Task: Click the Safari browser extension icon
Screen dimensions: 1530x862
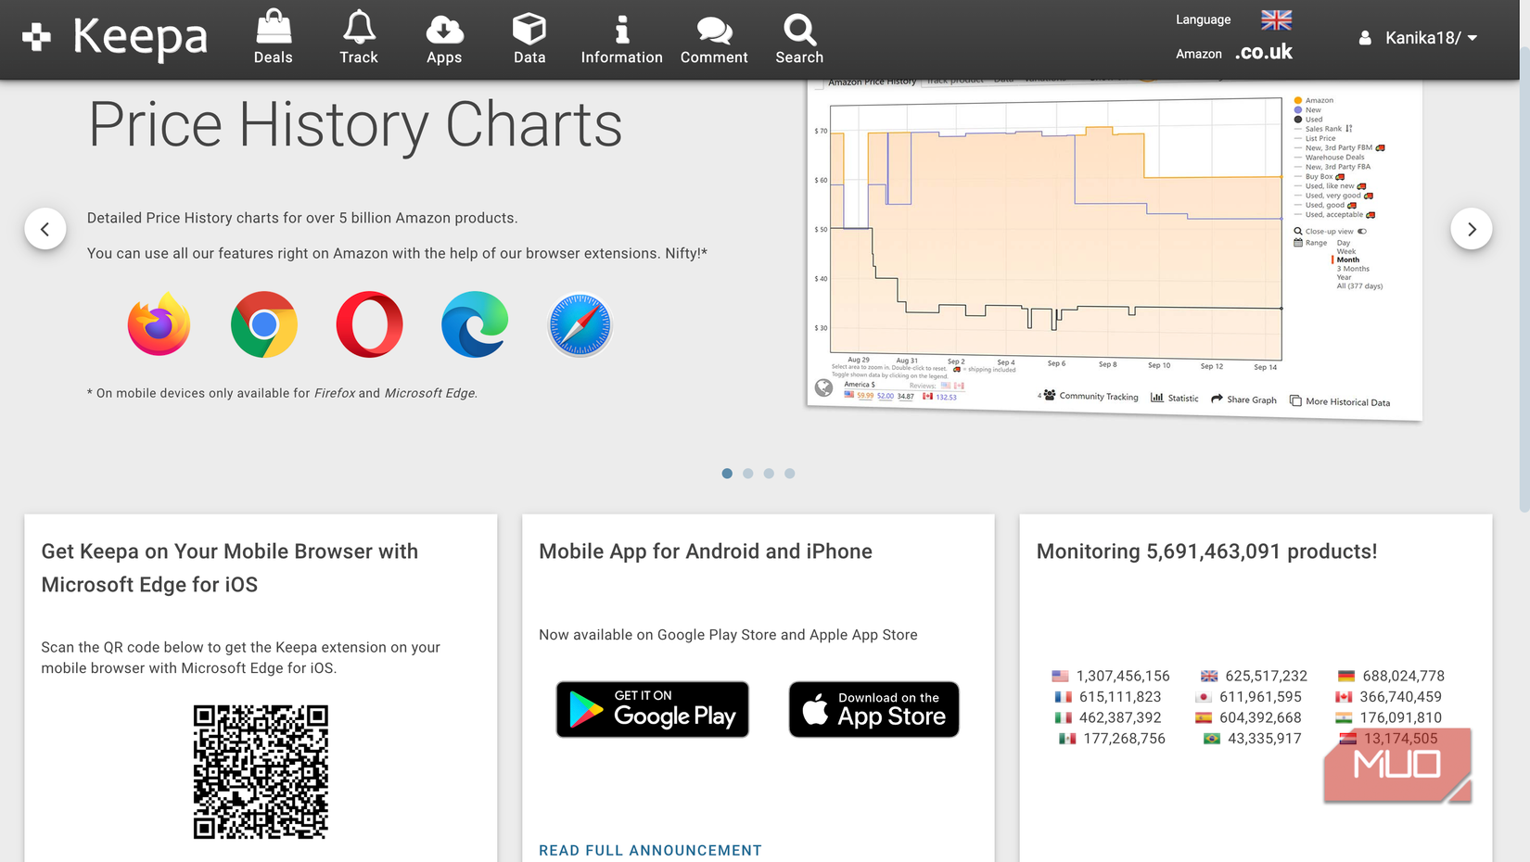Action: coord(580,324)
